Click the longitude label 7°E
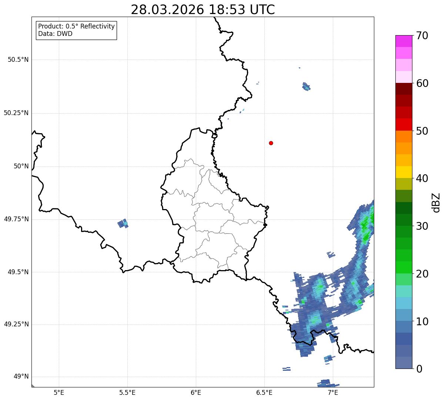Viewport: 445px width, 400px height. (333, 393)
